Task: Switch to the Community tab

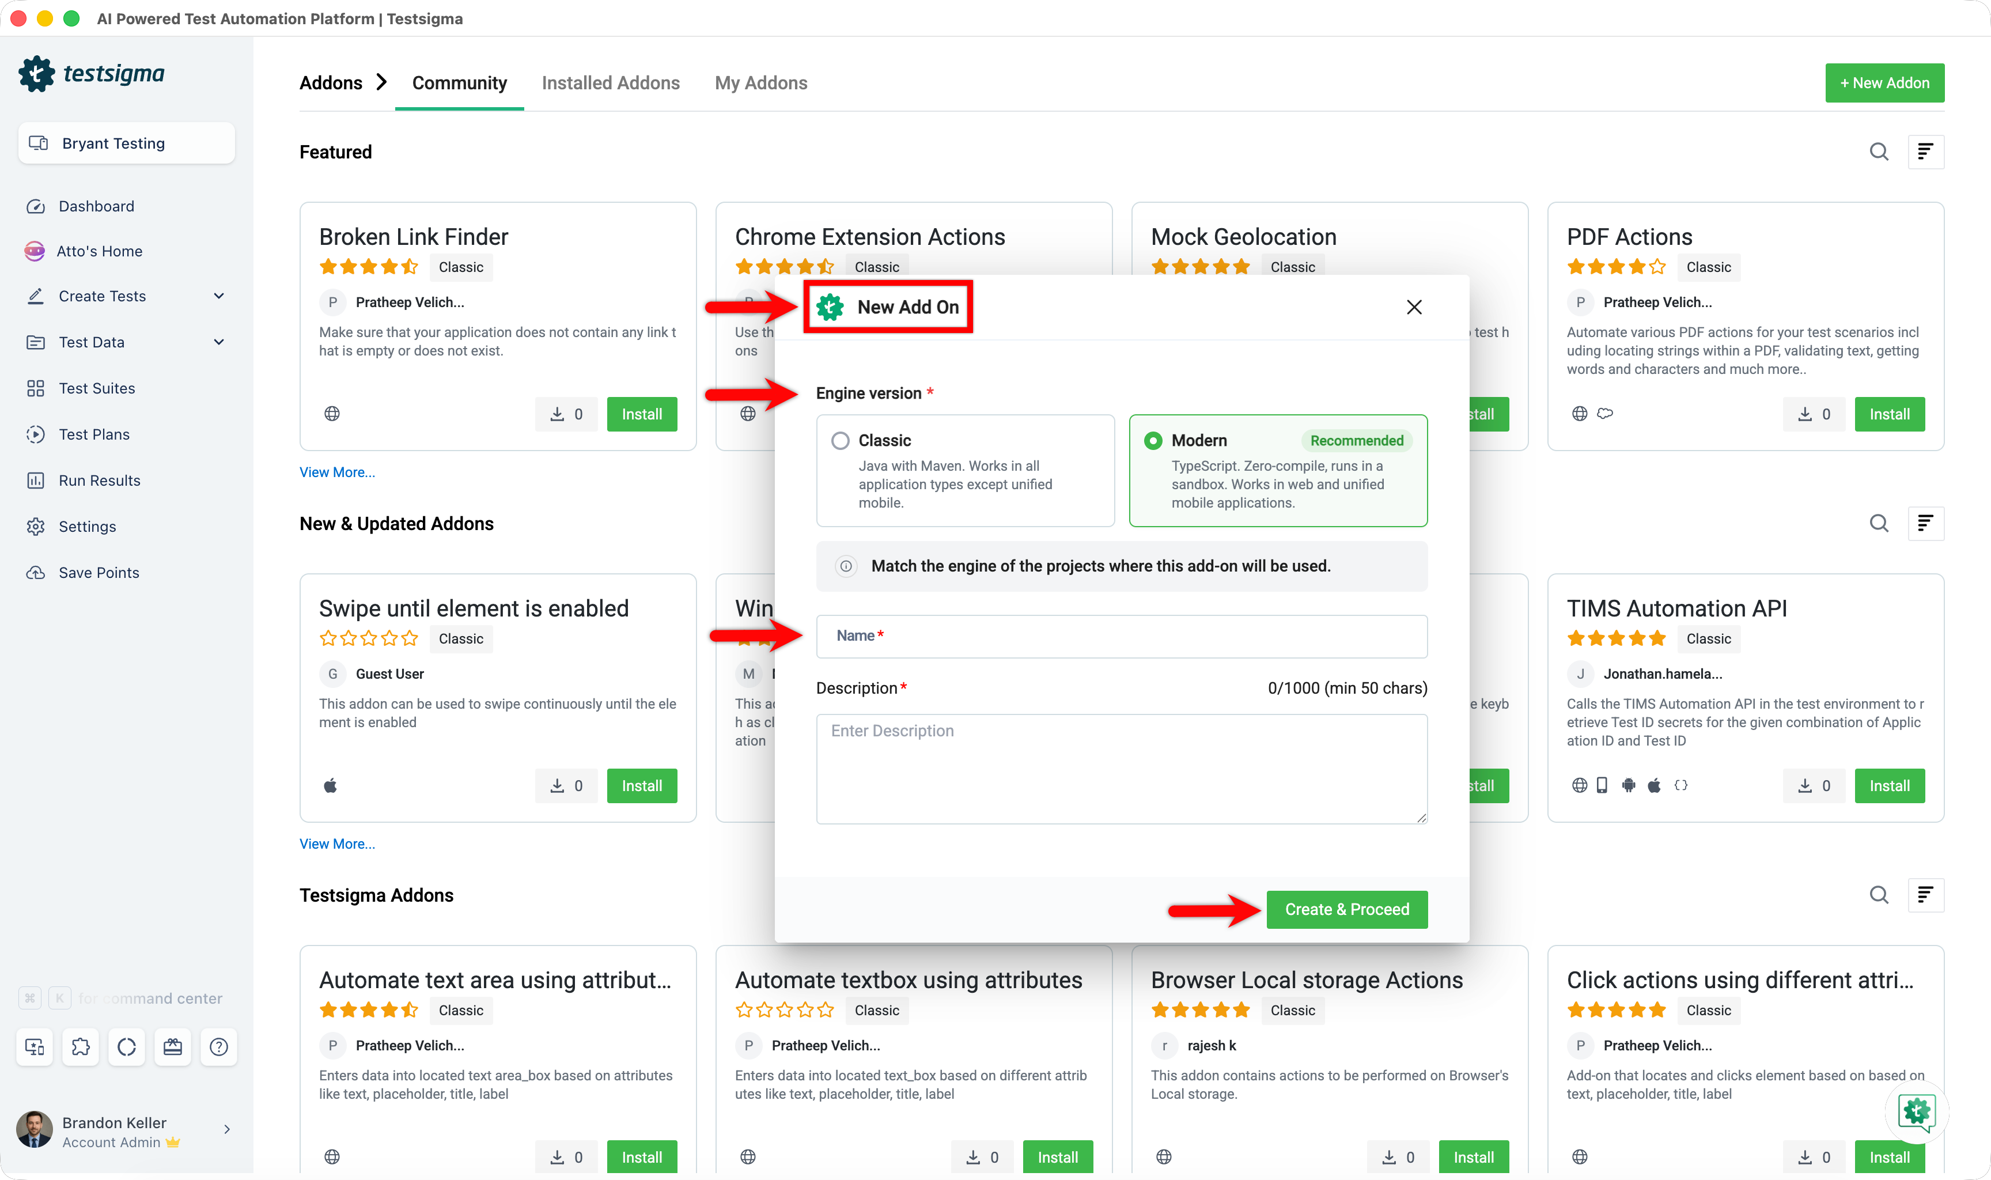Action: tap(459, 83)
